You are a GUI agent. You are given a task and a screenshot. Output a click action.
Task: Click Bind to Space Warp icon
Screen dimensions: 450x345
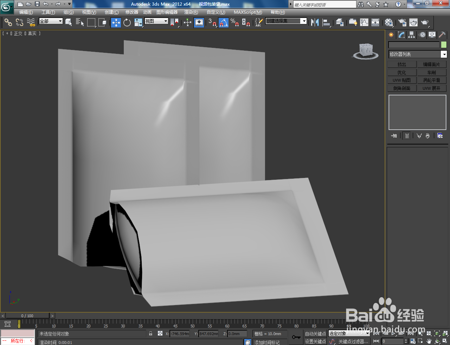pos(31,22)
